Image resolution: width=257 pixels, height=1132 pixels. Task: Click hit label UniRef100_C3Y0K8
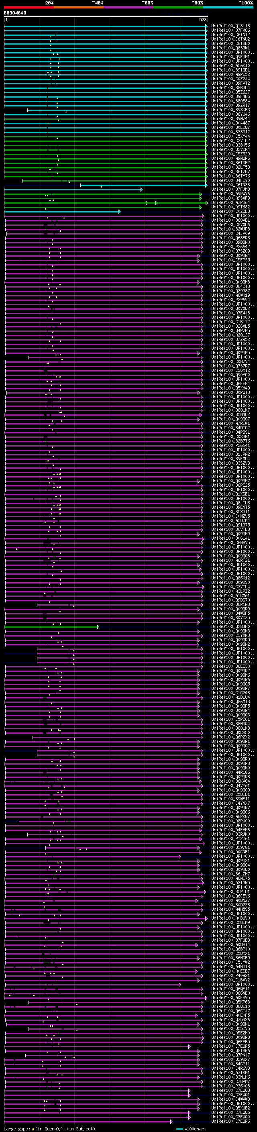tap(230, 635)
